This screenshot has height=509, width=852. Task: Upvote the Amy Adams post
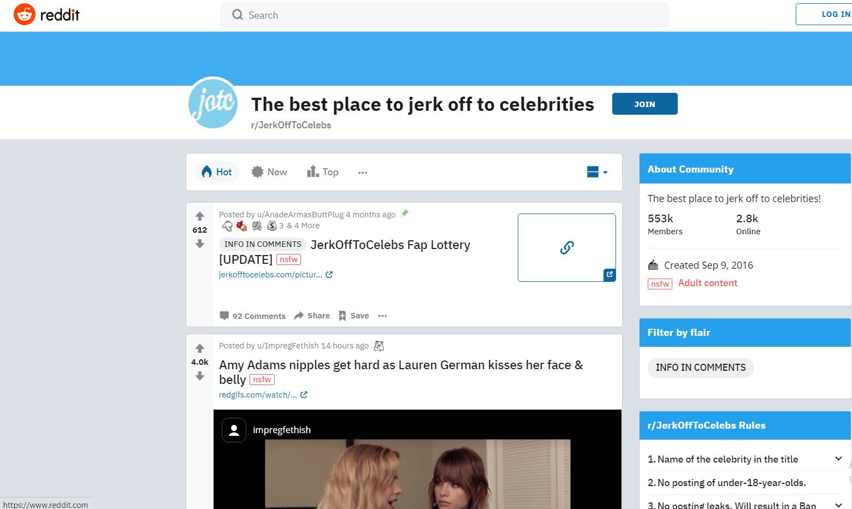coord(200,348)
